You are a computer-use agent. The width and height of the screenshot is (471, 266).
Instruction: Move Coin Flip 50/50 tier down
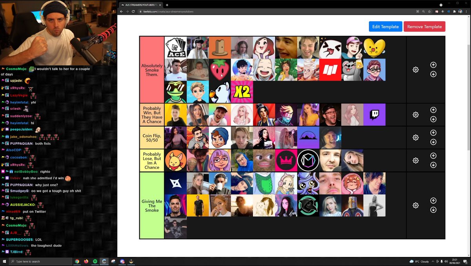click(433, 142)
